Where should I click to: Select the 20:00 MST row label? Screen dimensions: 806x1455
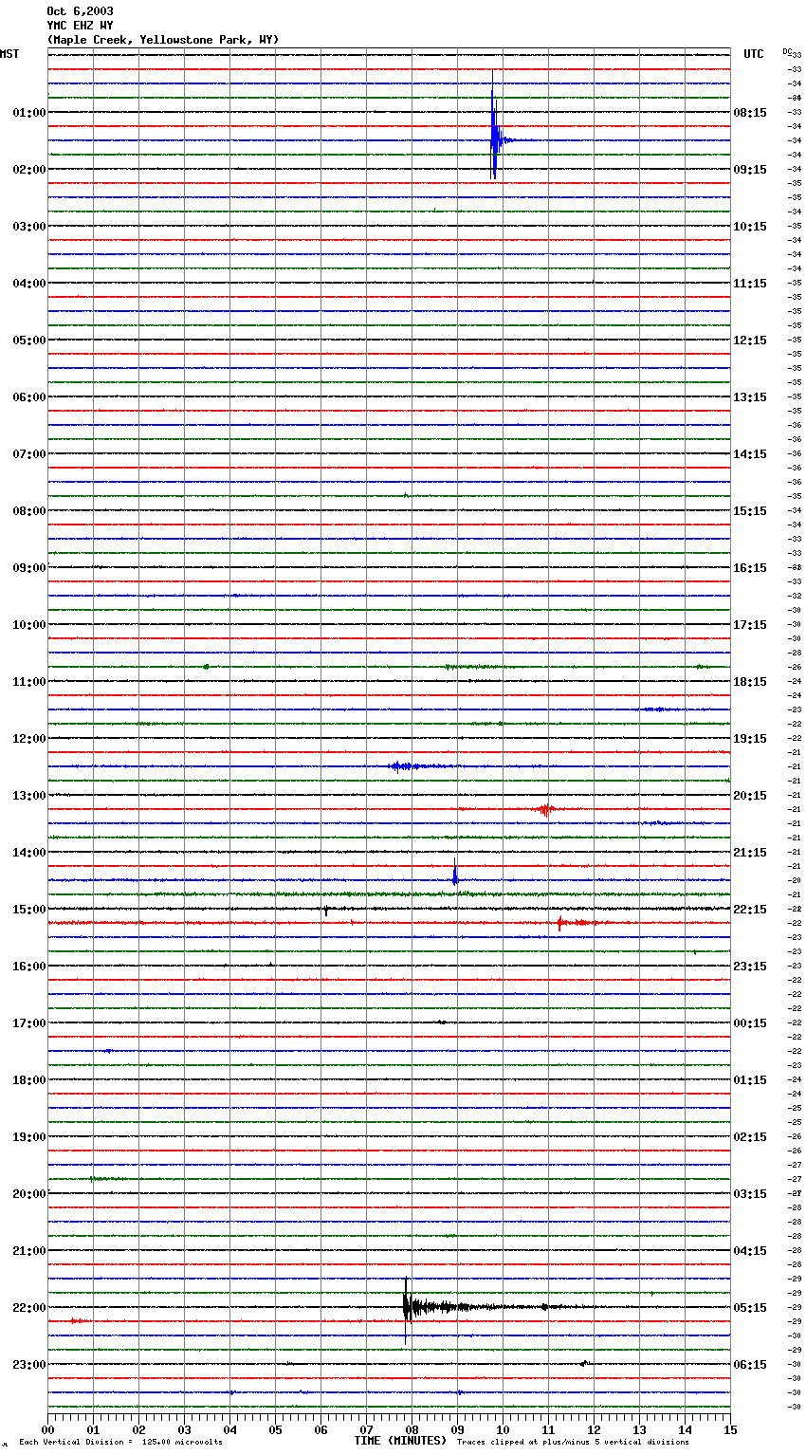click(28, 1194)
